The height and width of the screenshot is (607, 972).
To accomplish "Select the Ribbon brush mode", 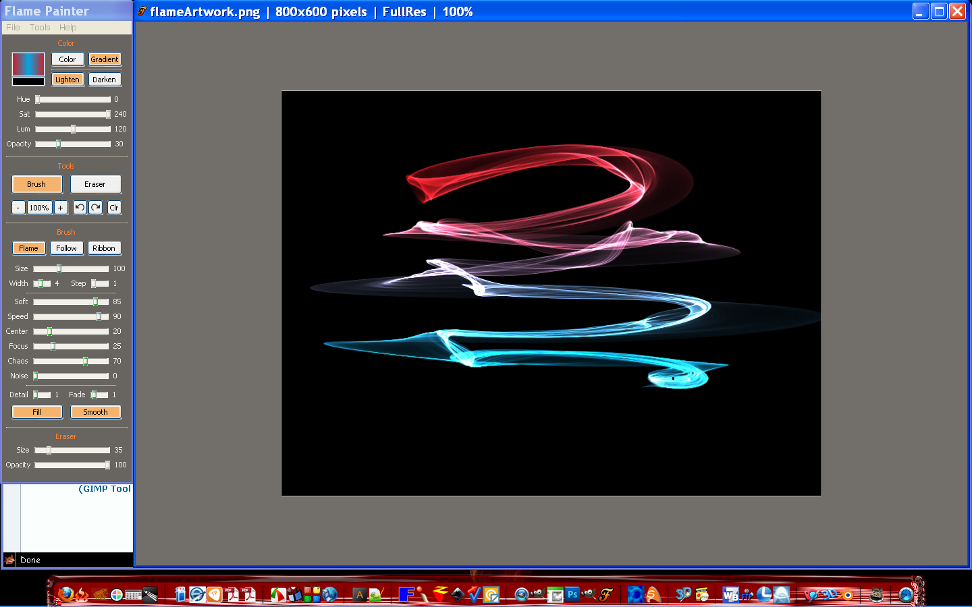I will (104, 248).
